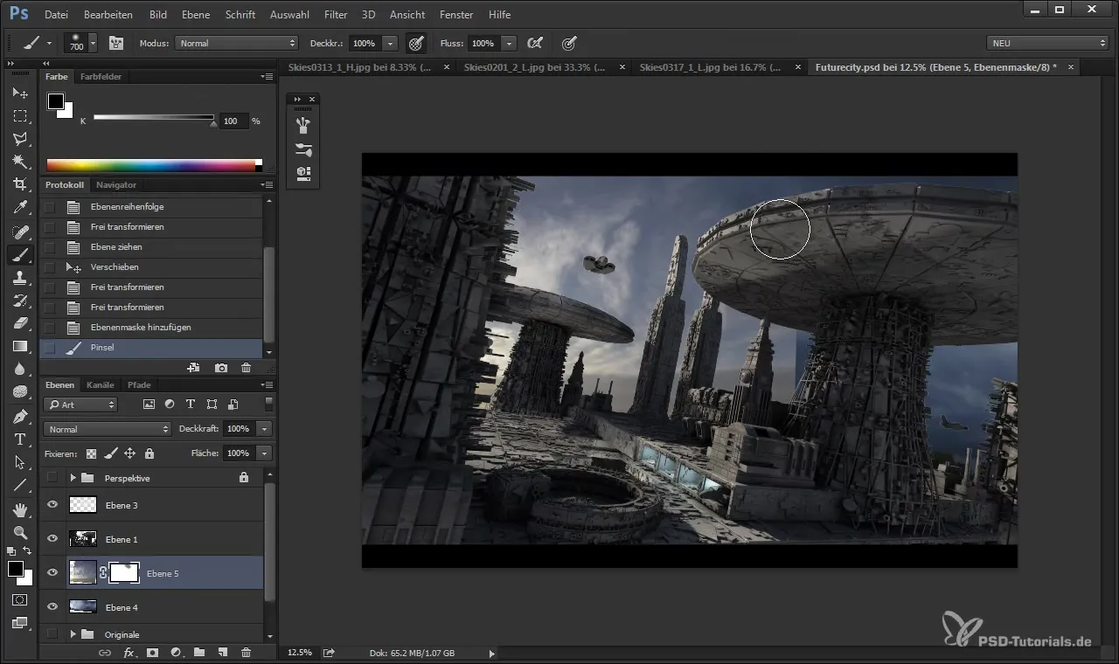Open the Fluss flow dropdown arrow
Image resolution: width=1119 pixels, height=664 pixels.
[509, 43]
